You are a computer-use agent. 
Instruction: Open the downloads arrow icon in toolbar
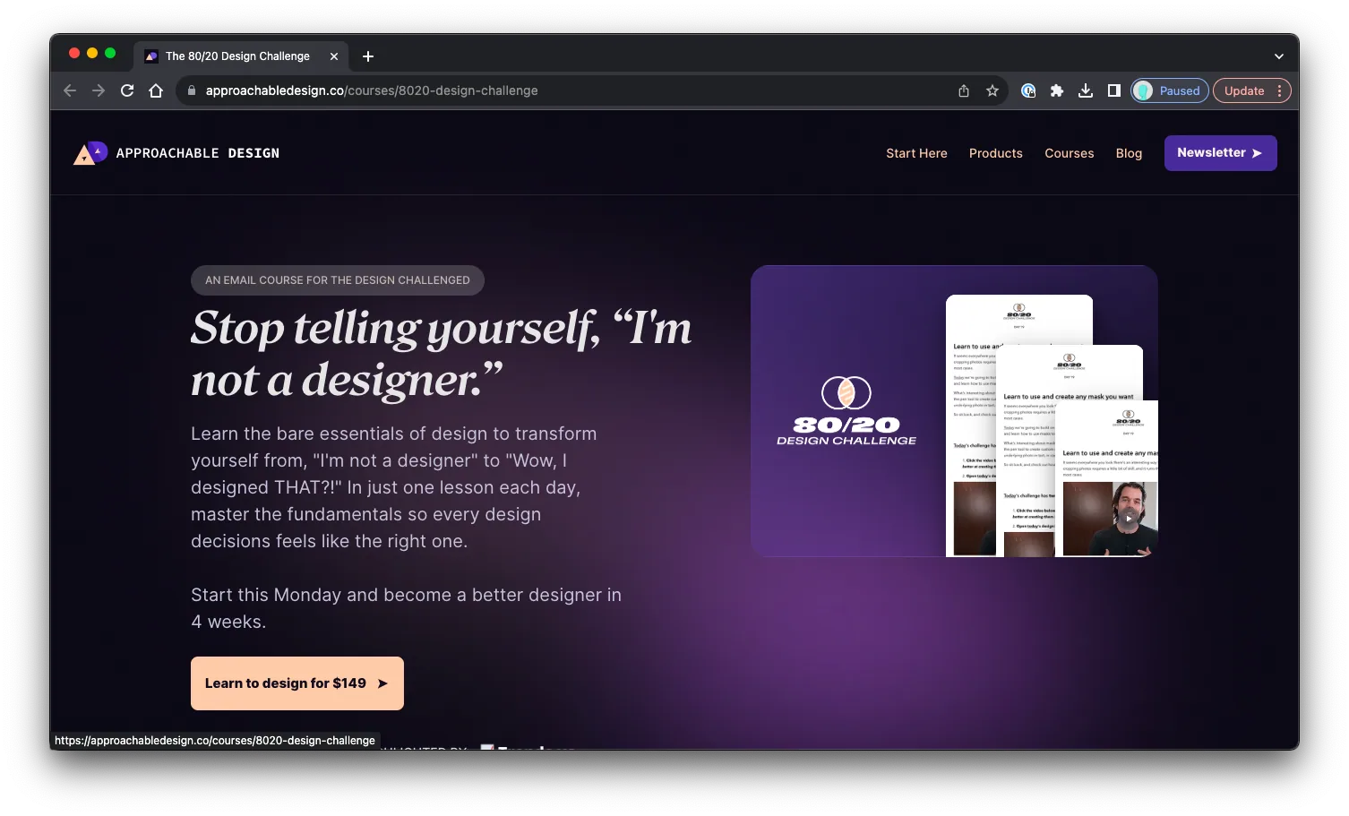click(1086, 90)
